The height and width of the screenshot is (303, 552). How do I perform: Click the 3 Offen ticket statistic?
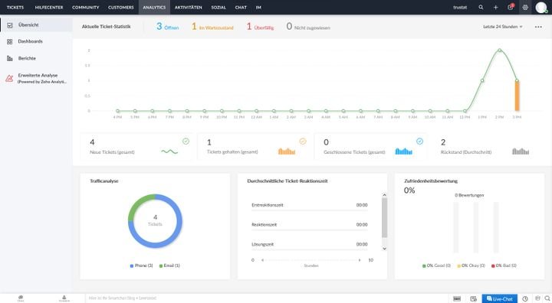[168, 26]
